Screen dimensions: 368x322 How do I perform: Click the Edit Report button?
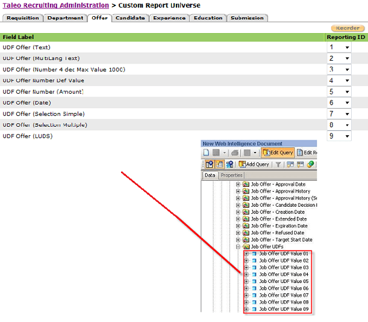[307, 153]
